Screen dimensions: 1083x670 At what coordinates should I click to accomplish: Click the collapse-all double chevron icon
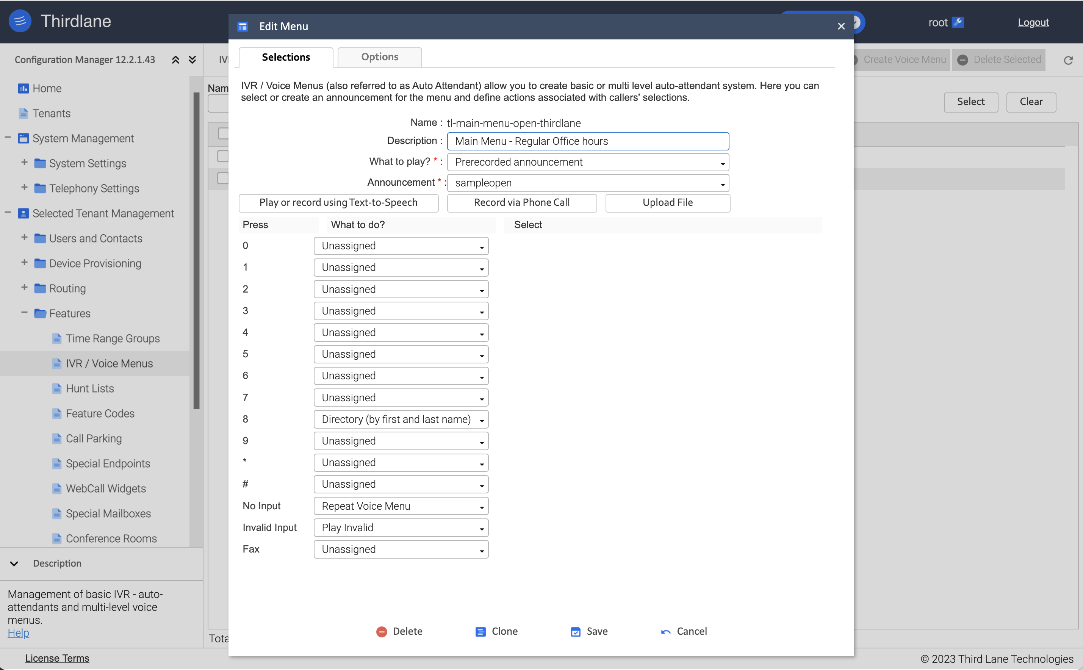tap(175, 59)
